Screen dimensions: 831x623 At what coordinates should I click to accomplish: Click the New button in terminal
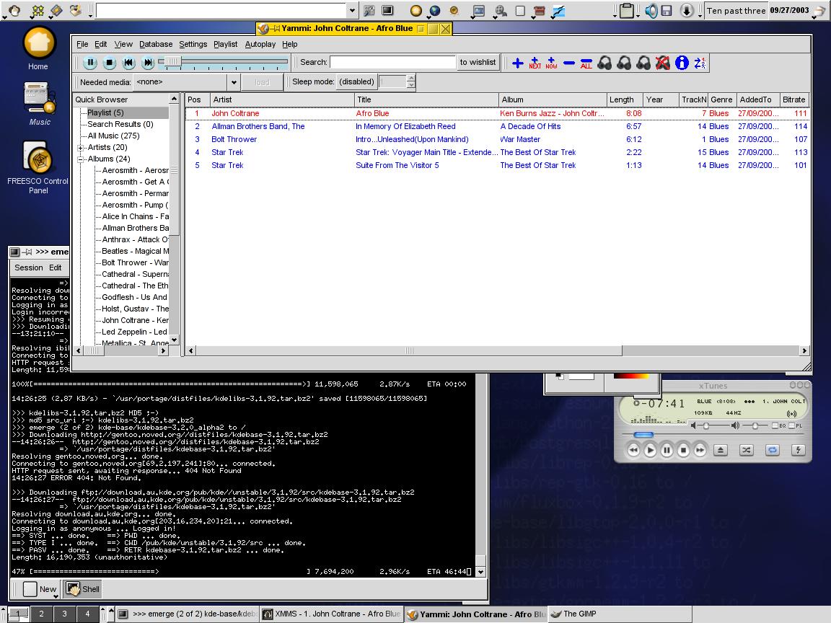(x=40, y=589)
